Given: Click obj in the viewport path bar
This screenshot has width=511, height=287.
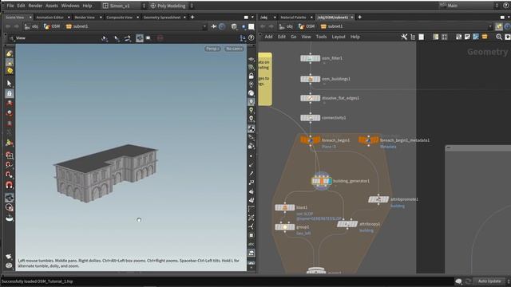Looking at the screenshot, I should pos(31,26).
